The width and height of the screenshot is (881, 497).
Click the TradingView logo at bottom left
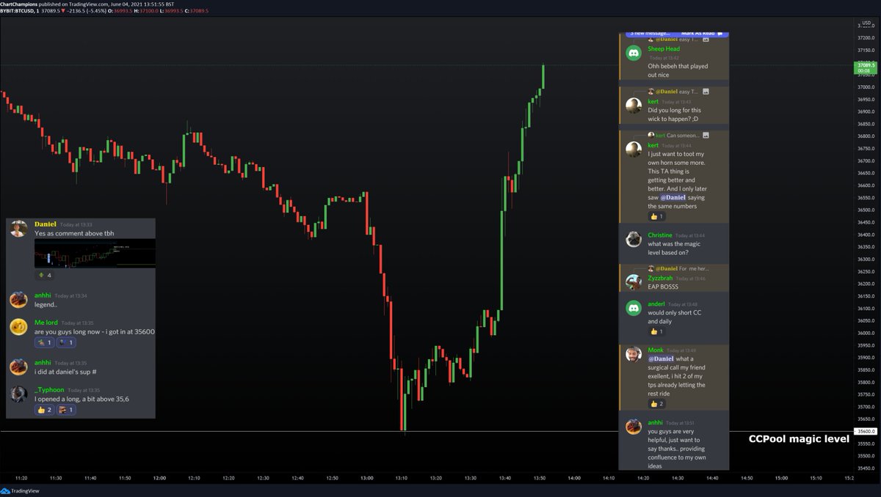pyautogui.click(x=21, y=491)
